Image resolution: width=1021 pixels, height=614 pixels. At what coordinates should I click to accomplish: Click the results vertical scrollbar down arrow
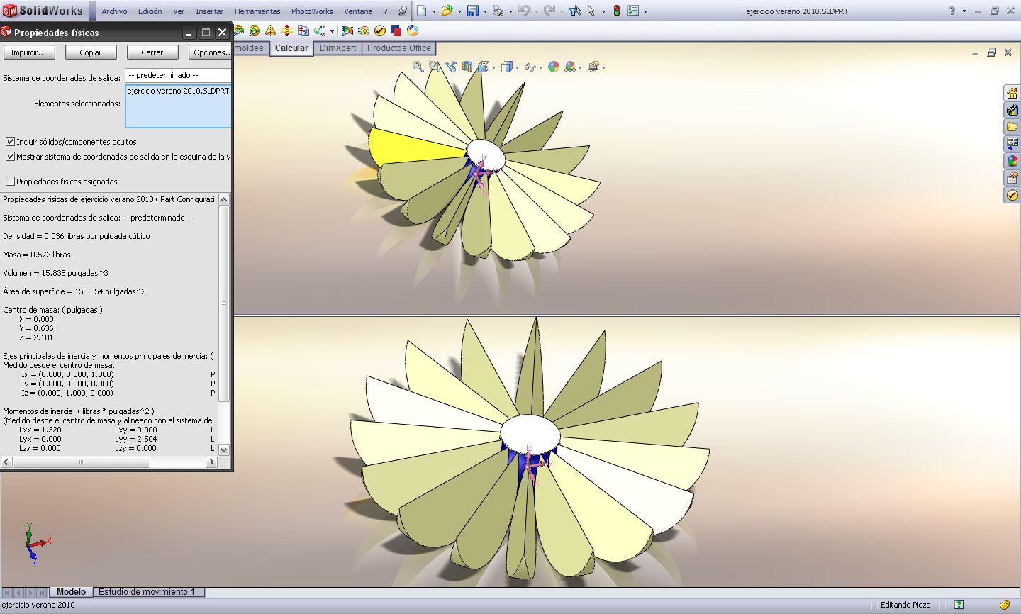[224, 450]
